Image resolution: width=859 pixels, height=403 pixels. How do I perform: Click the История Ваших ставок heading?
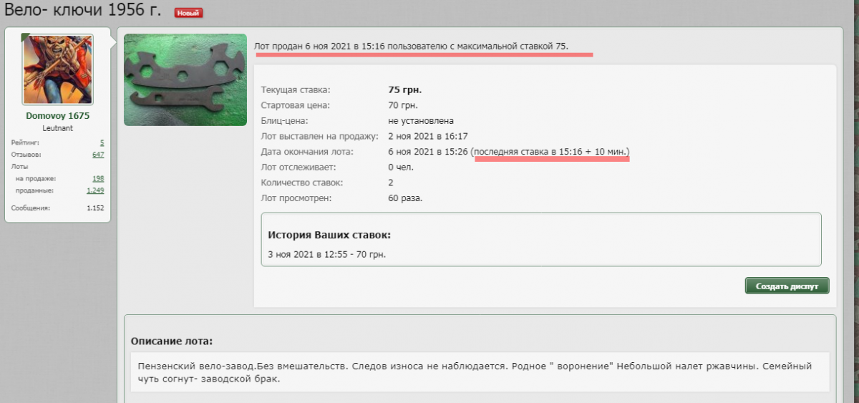(329, 235)
